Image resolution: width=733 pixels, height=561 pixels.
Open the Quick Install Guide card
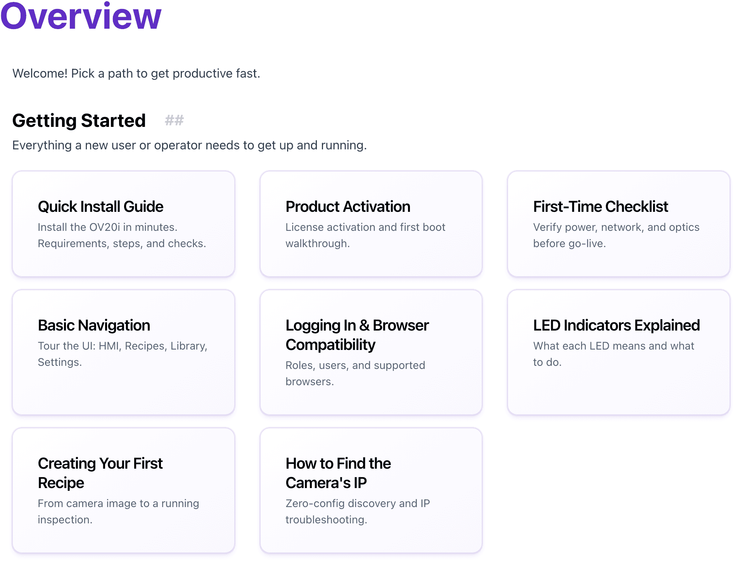(x=123, y=224)
